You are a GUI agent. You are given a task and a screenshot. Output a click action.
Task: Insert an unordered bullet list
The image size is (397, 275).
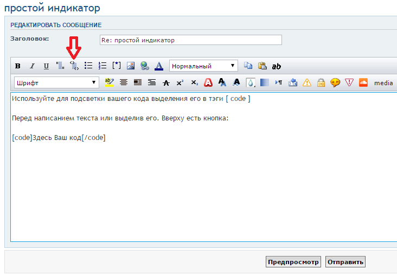[88, 66]
